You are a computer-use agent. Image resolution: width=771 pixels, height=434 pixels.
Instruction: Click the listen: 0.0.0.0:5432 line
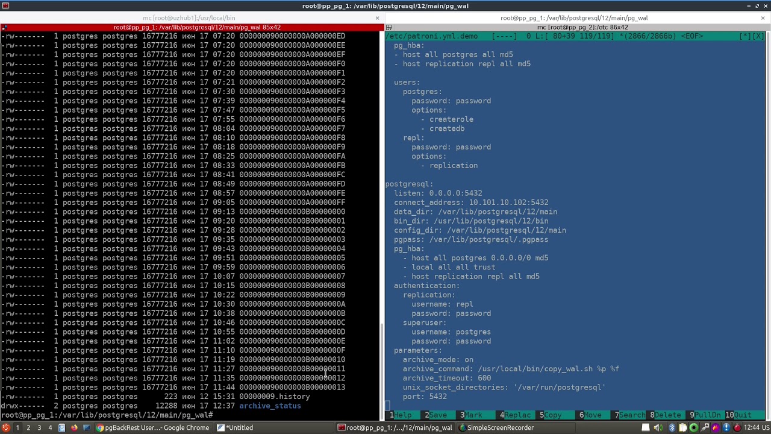tap(438, 193)
